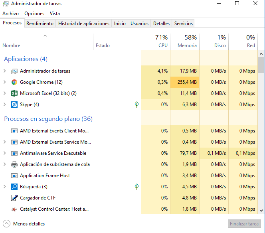Open the Opciones menu
265x233 pixels.
34,14
